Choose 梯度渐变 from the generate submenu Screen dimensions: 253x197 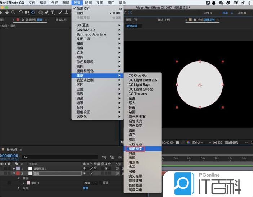point(135,149)
